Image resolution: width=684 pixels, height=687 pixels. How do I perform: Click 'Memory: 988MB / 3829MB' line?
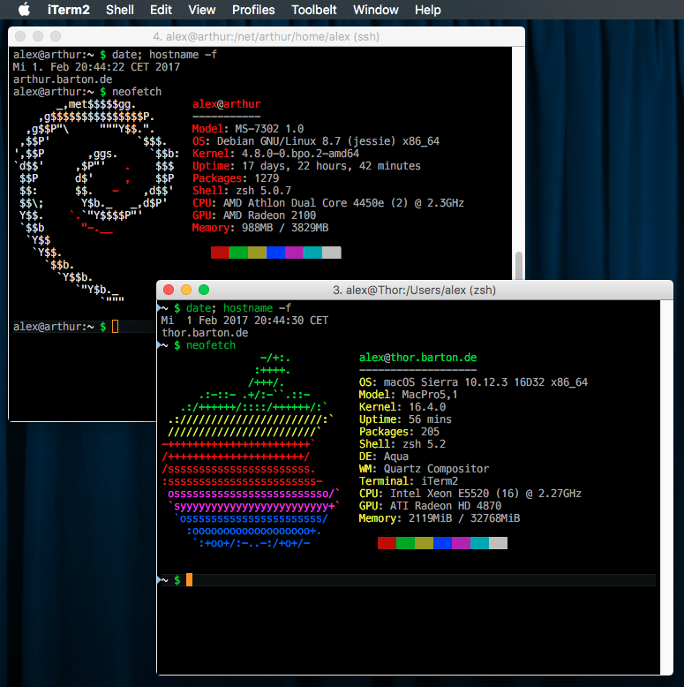(x=260, y=228)
